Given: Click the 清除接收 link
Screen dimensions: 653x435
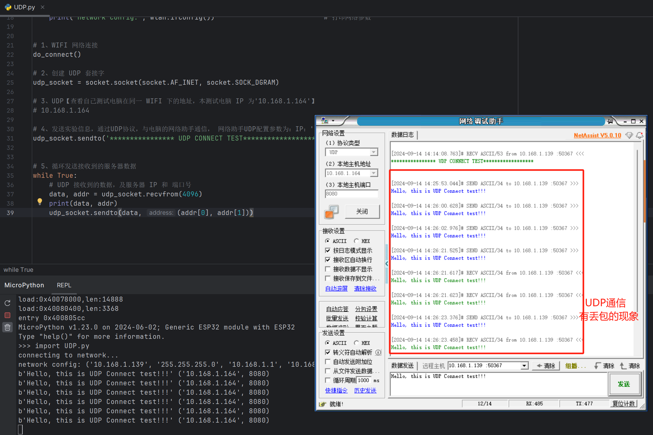Looking at the screenshot, I should [365, 289].
